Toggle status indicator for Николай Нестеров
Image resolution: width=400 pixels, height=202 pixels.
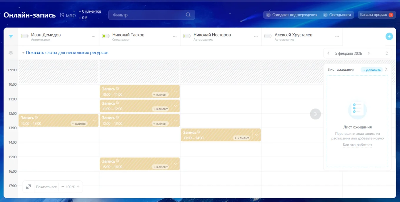pyautogui.click(x=187, y=36)
